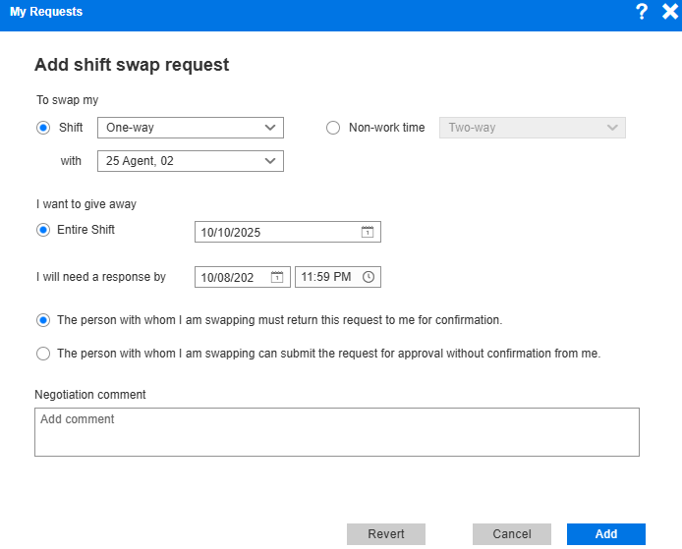Open calendar for give-away shift date
This screenshot has width=682, height=549.
click(x=368, y=232)
